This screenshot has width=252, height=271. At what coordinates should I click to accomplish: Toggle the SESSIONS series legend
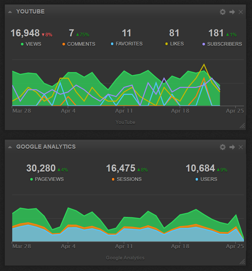pos(127,179)
